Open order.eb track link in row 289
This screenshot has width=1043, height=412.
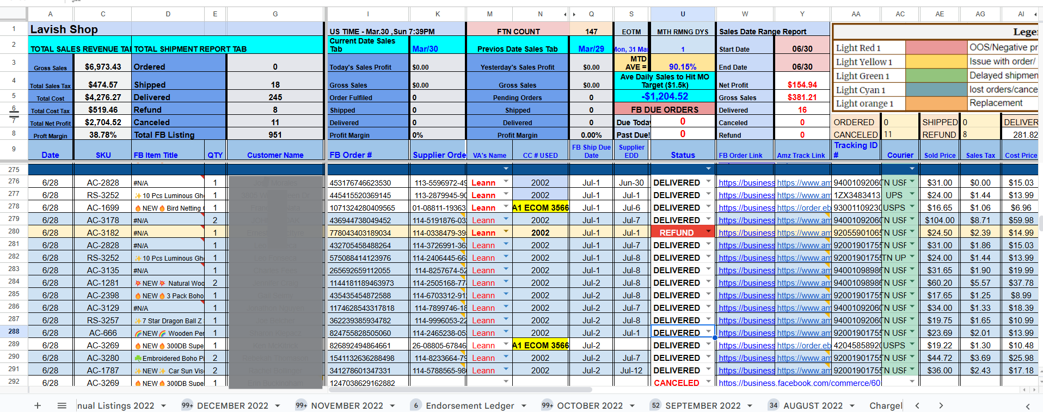pos(804,346)
